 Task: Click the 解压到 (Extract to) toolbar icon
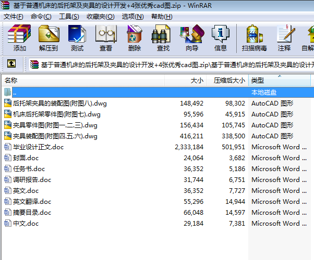(49, 34)
